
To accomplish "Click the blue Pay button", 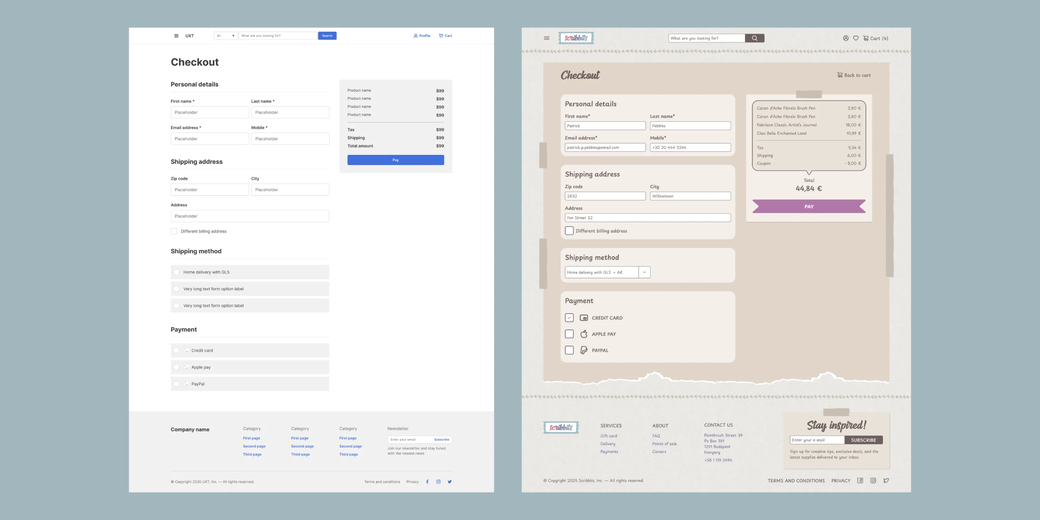I will tap(395, 160).
